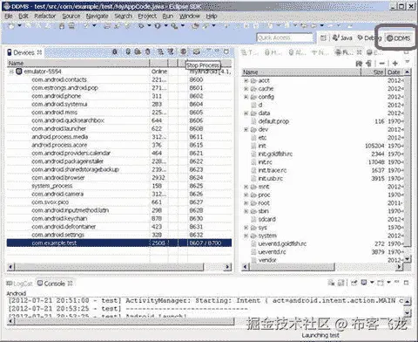Open the Source menu
This screenshot has width=418, height=342.
(71, 17)
